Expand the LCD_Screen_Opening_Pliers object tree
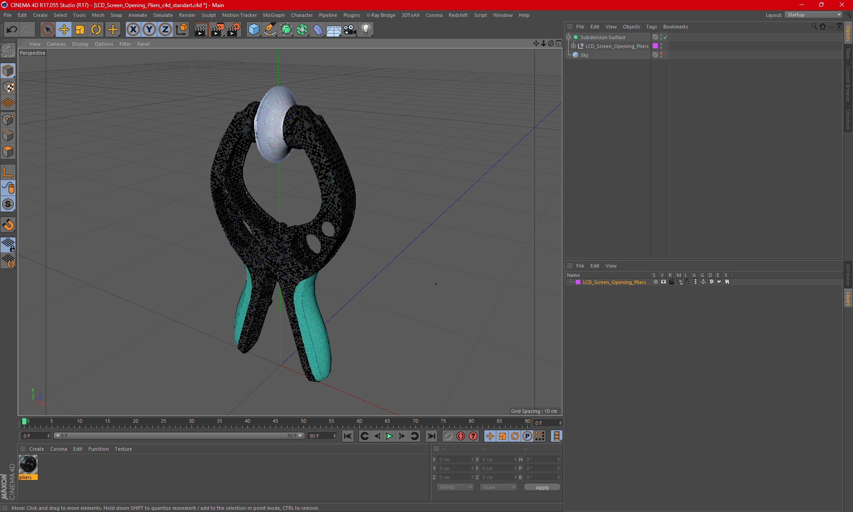 [574, 46]
